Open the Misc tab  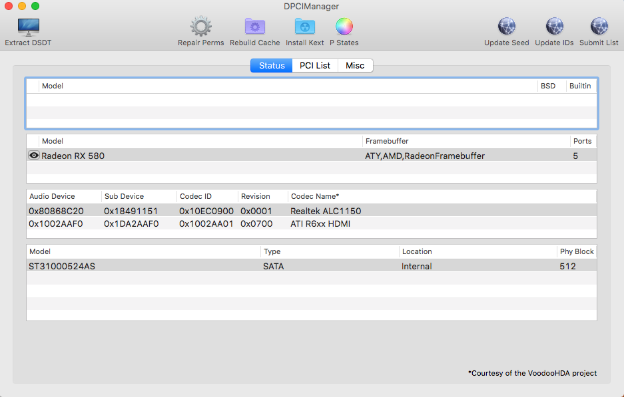355,66
